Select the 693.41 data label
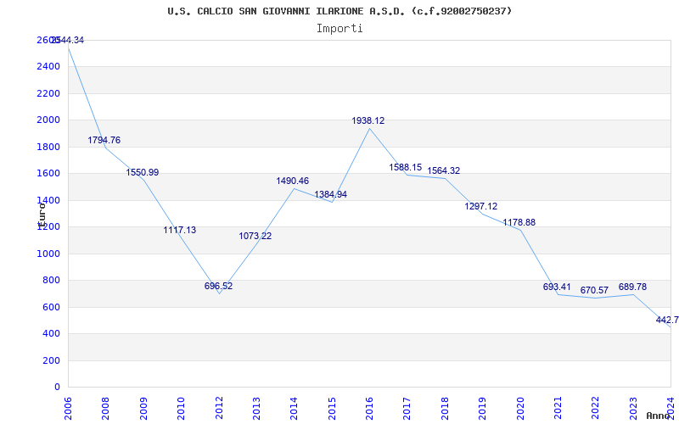The height and width of the screenshot is (424, 679). click(557, 287)
